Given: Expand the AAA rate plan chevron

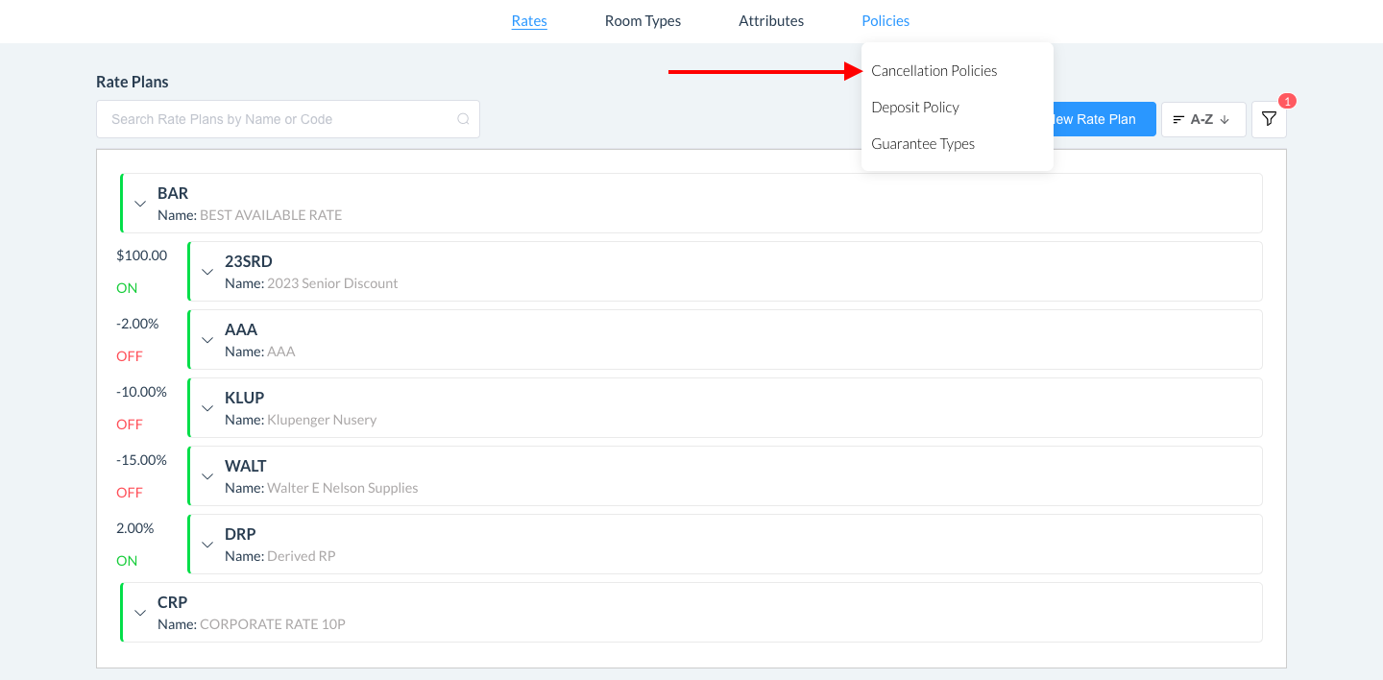Looking at the screenshot, I should pyautogui.click(x=207, y=340).
